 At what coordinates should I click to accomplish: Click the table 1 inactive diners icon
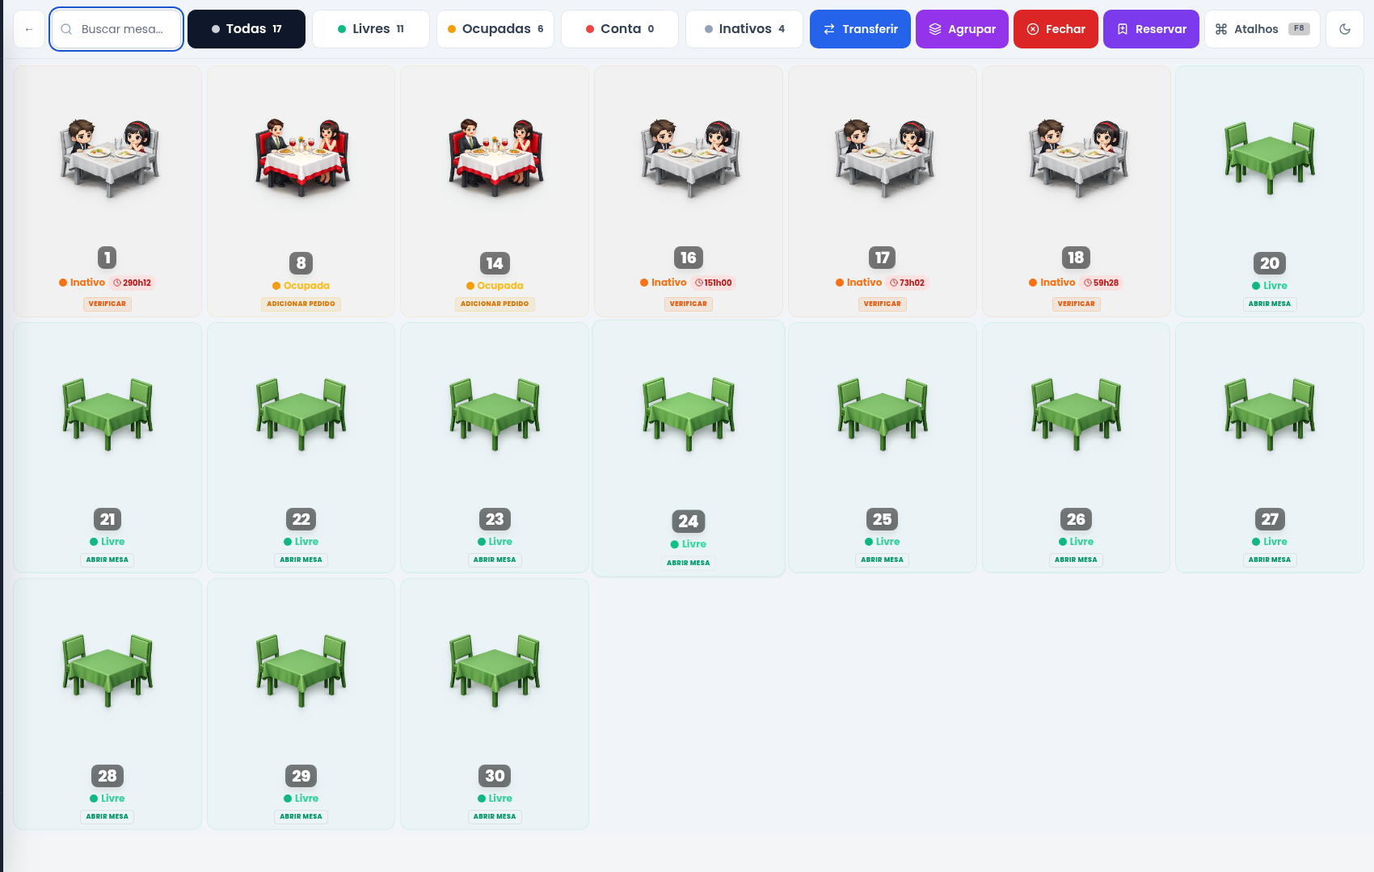coord(108,157)
